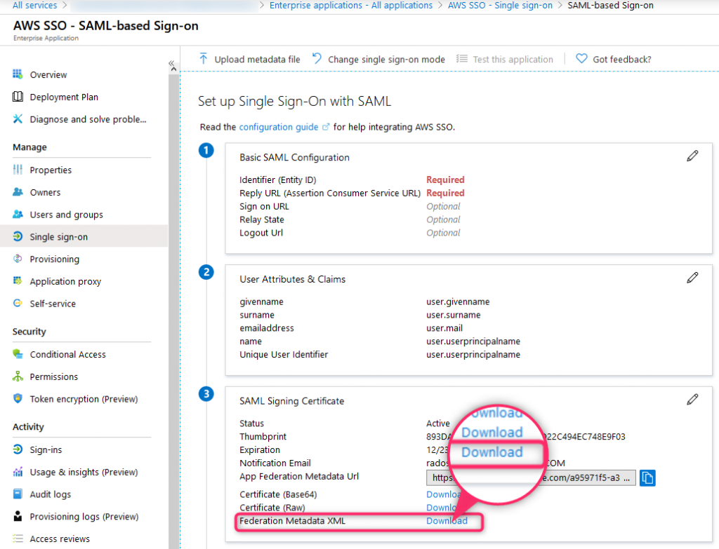Screen dimensions: 719x549
Task: Click the Reply URL (Assertion Consumer Service URL) label
Action: coord(330,194)
